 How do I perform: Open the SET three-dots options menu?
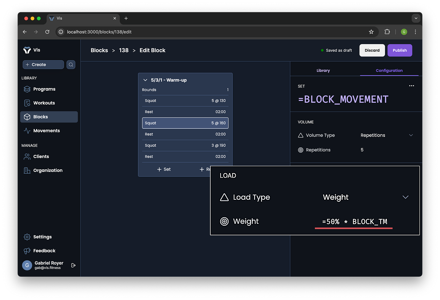412,86
